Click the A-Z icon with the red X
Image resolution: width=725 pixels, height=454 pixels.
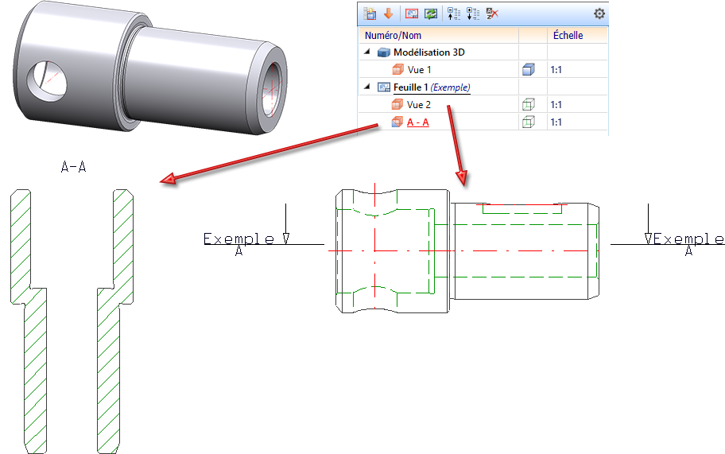click(x=492, y=14)
